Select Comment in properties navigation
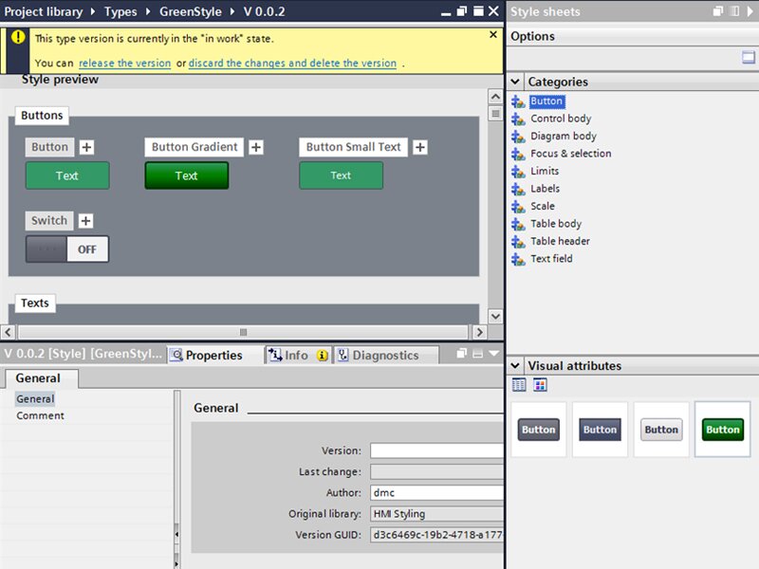759x569 pixels. coord(40,416)
